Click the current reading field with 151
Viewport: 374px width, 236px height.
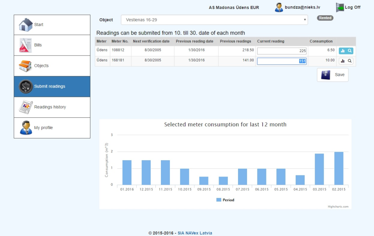tap(282, 61)
